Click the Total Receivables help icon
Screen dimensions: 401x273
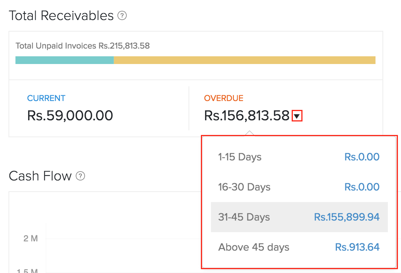click(x=122, y=16)
